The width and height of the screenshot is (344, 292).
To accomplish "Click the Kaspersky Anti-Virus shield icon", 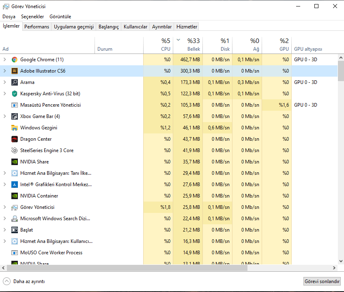I will [x=15, y=94].
